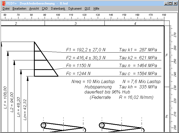Select the Tau k2 = 621 MPa text
Screen dimensions: 179x133
pos(138,58)
